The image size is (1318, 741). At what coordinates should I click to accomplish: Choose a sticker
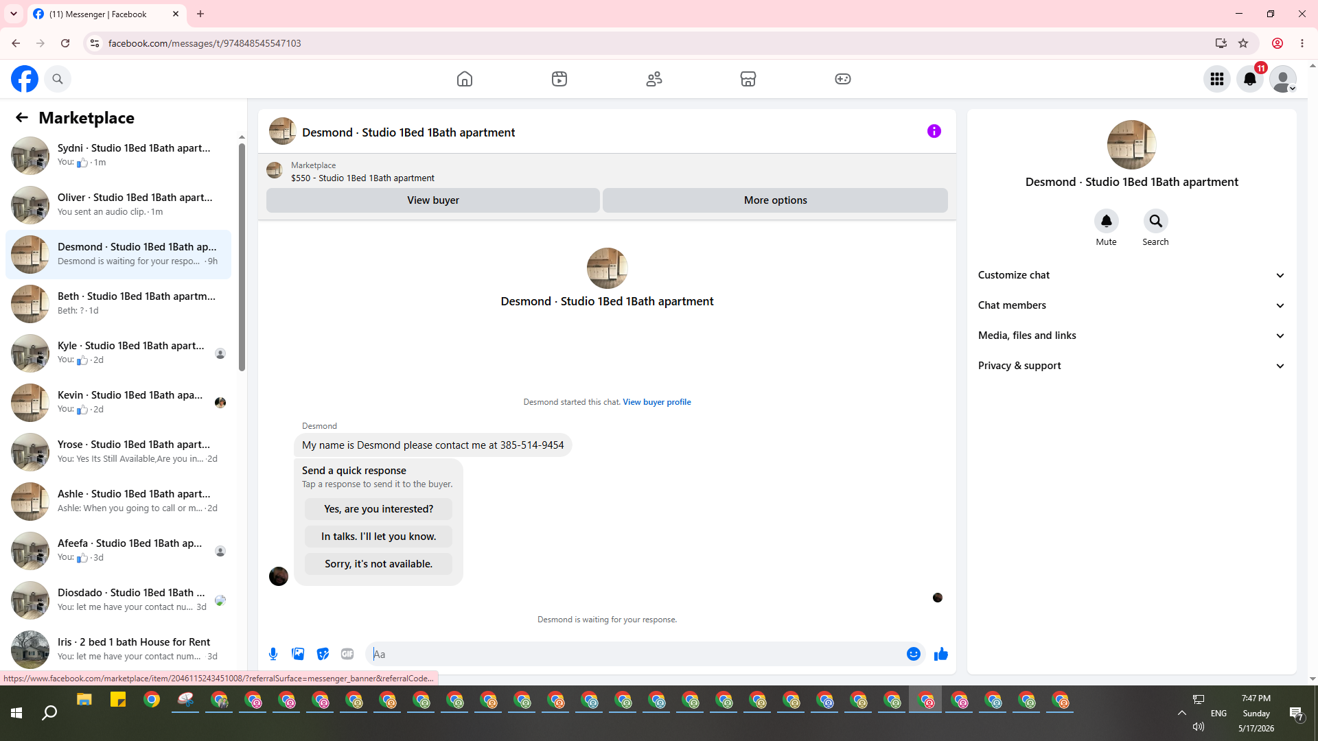click(323, 655)
